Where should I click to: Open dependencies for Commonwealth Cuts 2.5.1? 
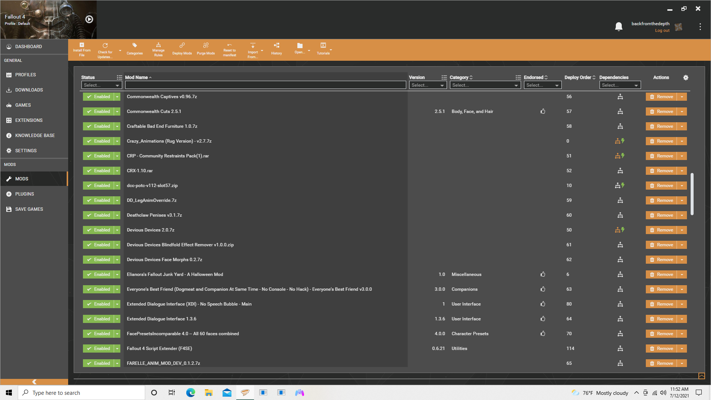coord(620,111)
